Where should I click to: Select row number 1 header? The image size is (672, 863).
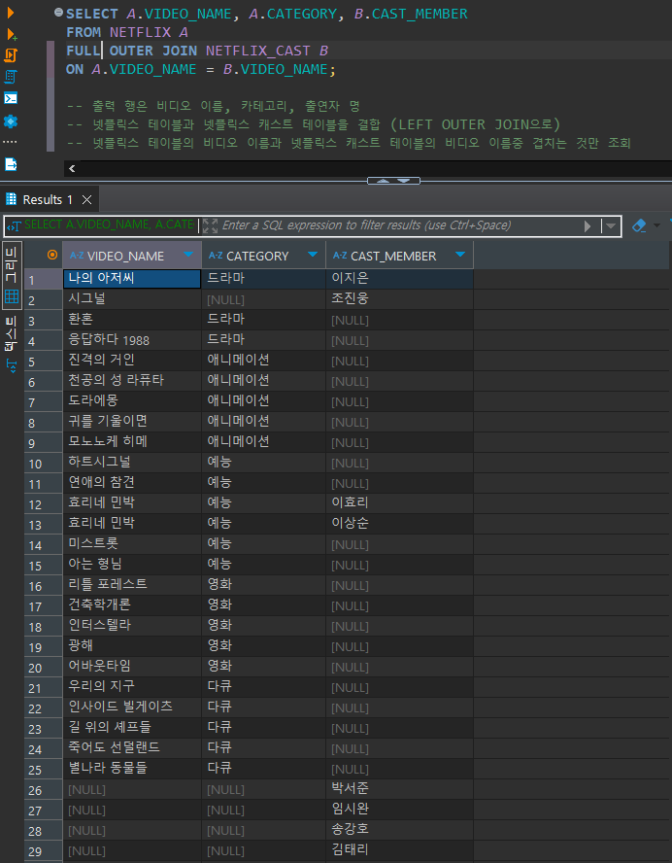[x=44, y=280]
